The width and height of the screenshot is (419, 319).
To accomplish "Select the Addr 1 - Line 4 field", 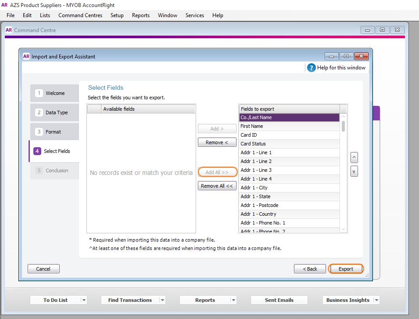I will [290, 179].
